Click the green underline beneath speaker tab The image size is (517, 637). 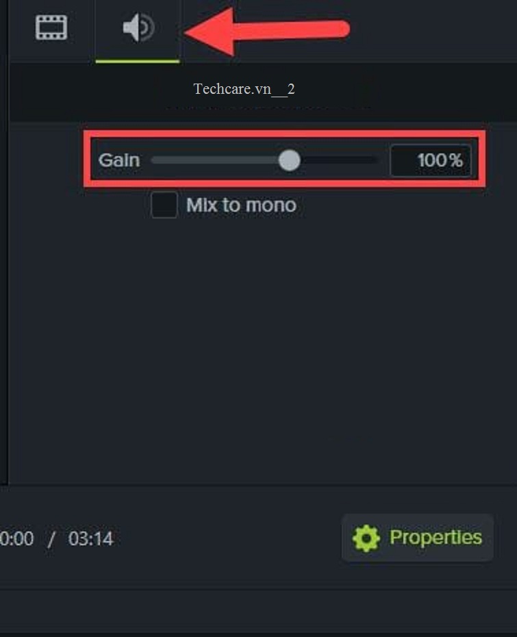tap(138, 61)
